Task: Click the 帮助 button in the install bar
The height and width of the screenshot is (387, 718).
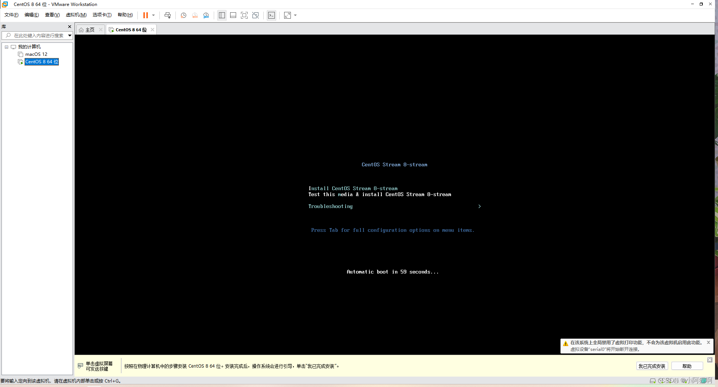Action: 687,366
